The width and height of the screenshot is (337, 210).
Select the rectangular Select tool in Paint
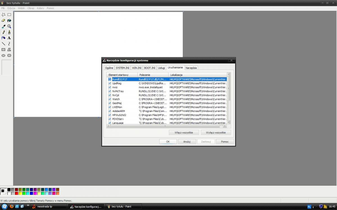click(9, 15)
